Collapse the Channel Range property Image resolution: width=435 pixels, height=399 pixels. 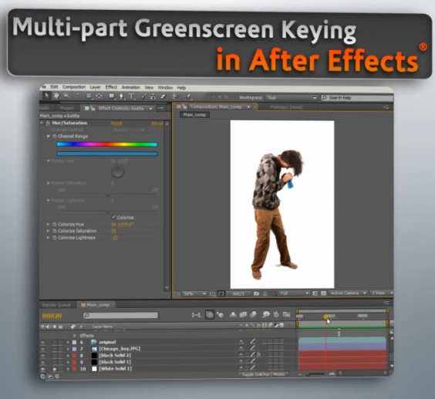(x=49, y=137)
